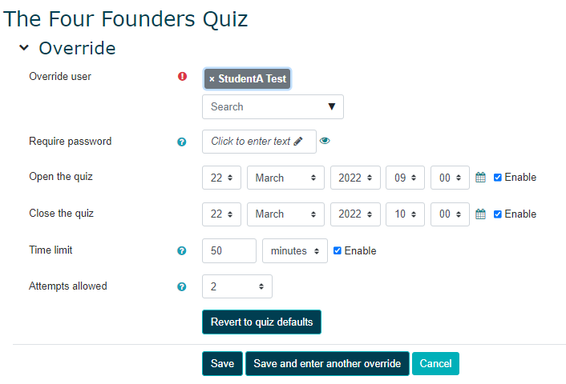Screen dimensions: 566x384
Task: Toggle Enable checkbox for Close the quiz
Action: (x=498, y=214)
